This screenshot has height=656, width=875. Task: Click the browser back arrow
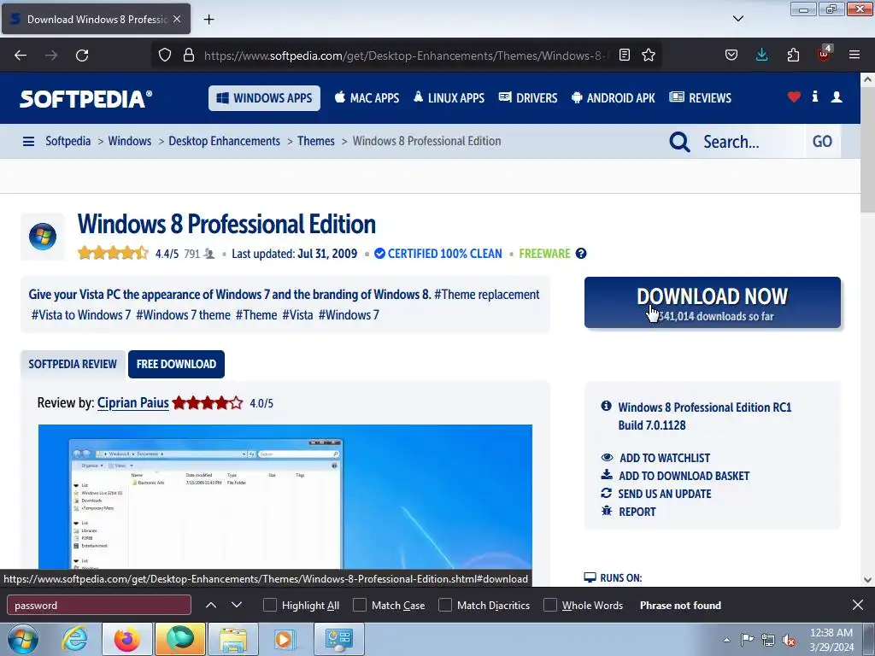tap(21, 56)
